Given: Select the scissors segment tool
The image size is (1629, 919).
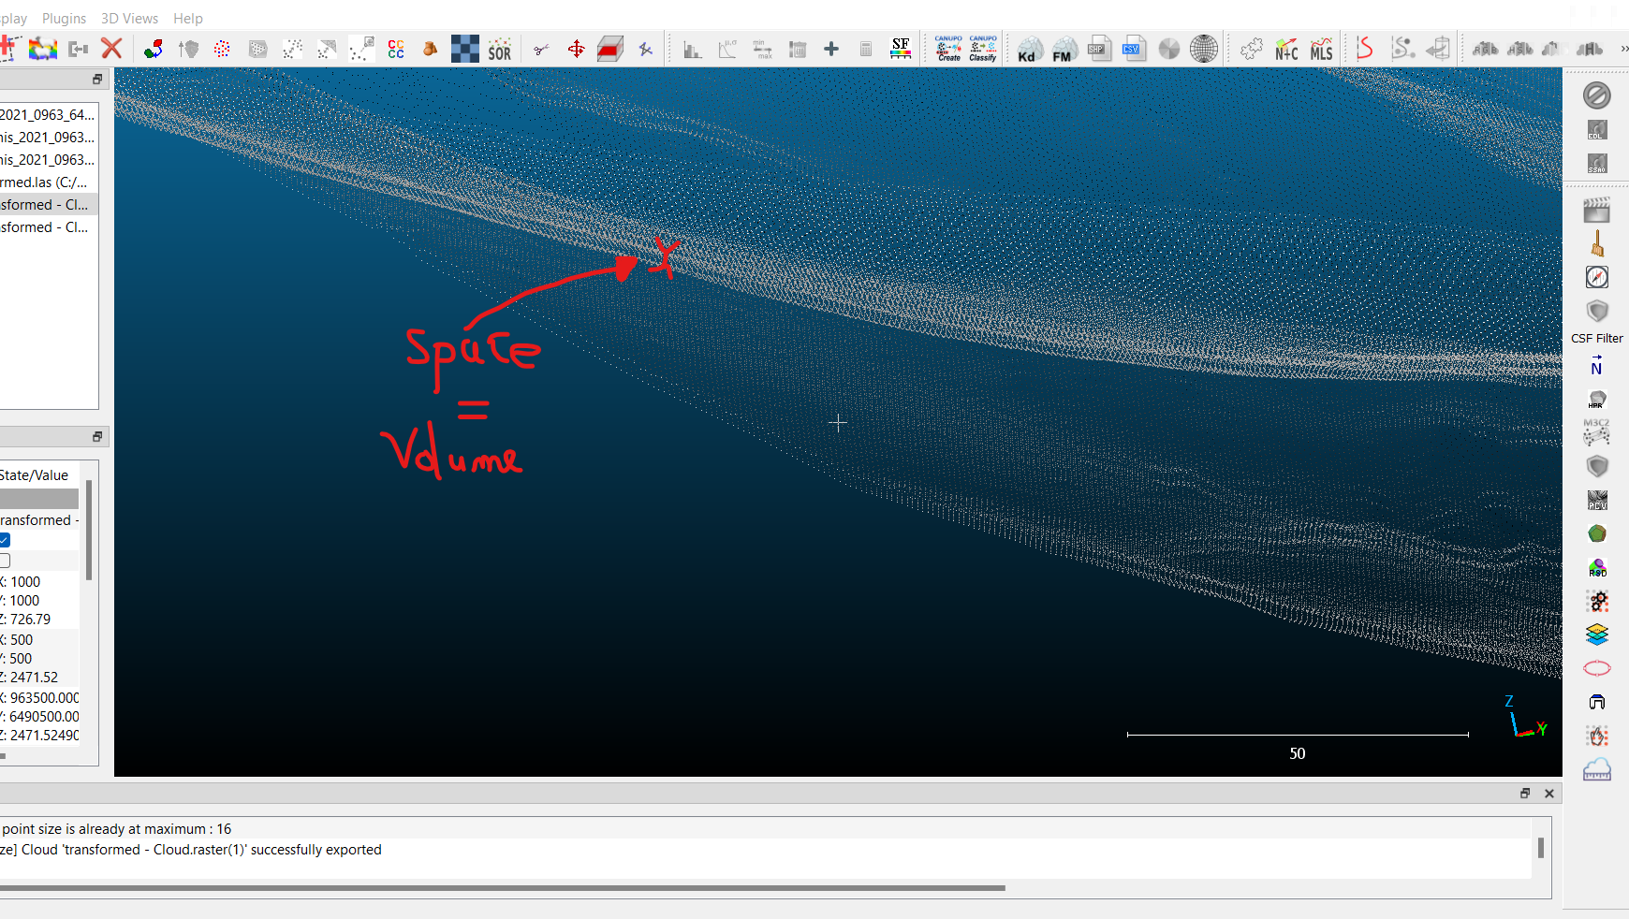Looking at the screenshot, I should (x=541, y=49).
